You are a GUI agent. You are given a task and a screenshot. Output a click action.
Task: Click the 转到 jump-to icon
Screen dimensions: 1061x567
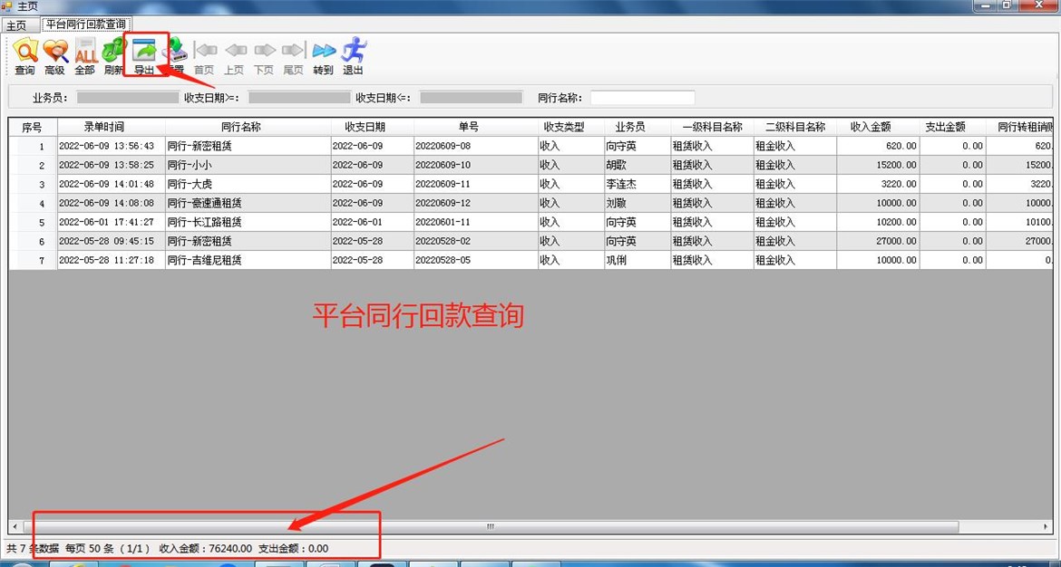(324, 57)
